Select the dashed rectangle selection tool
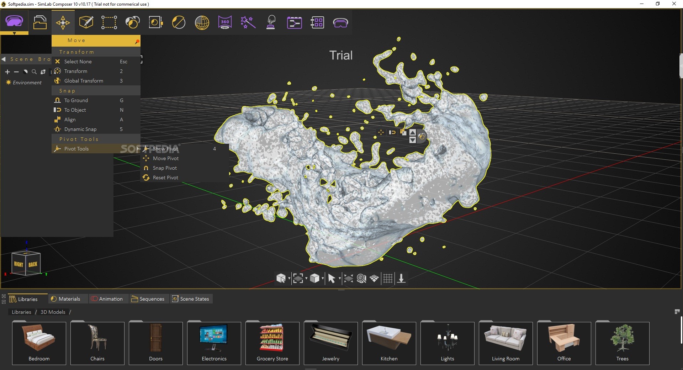 coord(109,22)
